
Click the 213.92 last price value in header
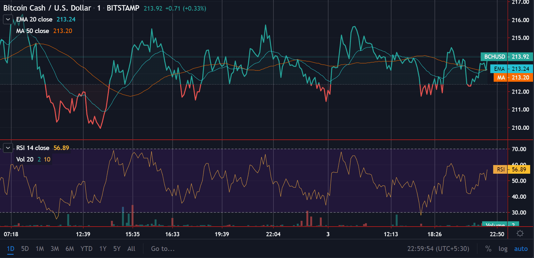(153, 8)
